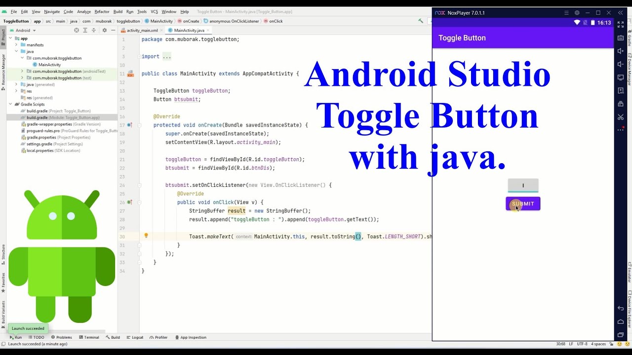Expand java (generated) folder

point(16,84)
